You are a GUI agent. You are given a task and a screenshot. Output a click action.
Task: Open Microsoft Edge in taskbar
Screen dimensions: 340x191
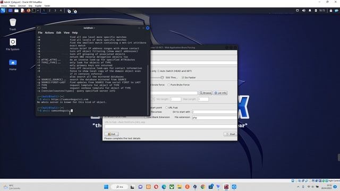point(164,187)
